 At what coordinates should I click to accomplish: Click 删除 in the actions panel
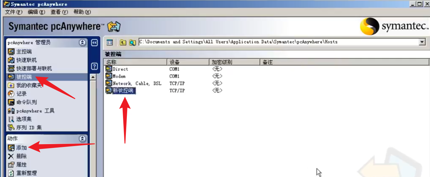[22, 156]
